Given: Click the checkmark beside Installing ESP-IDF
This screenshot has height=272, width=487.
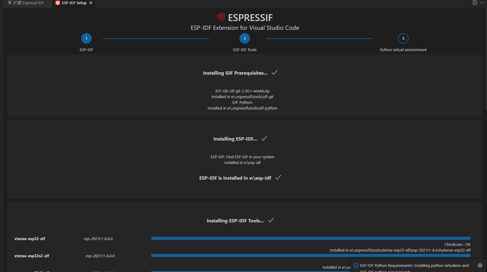Looking at the screenshot, I should [264, 138].
